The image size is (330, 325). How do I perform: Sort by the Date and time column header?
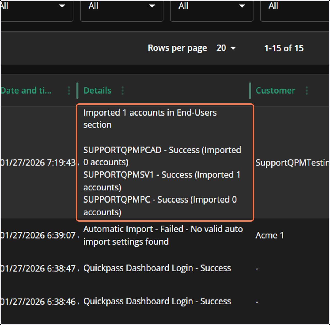(x=26, y=91)
